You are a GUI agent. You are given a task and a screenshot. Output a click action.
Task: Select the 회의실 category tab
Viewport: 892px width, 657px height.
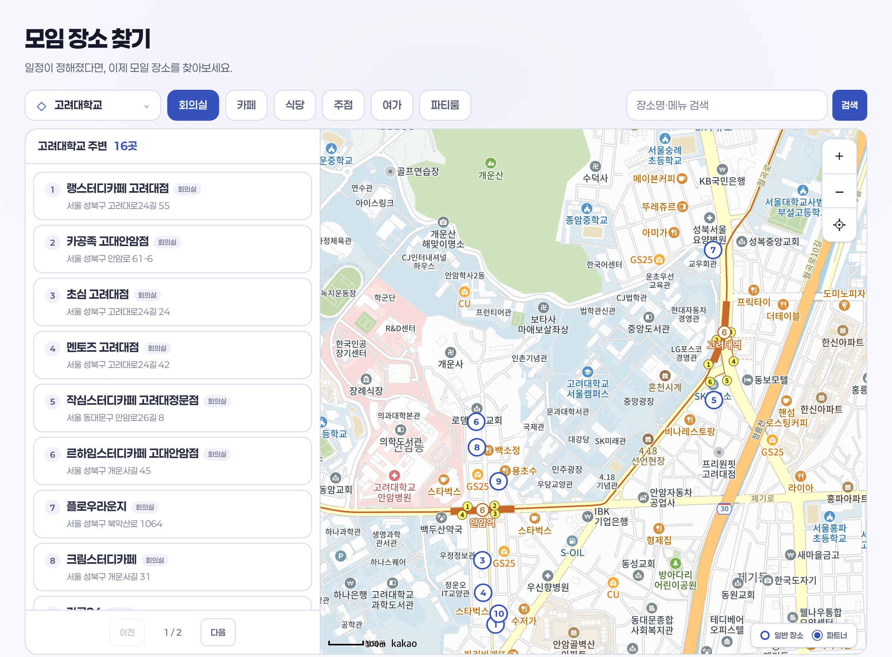pyautogui.click(x=193, y=105)
